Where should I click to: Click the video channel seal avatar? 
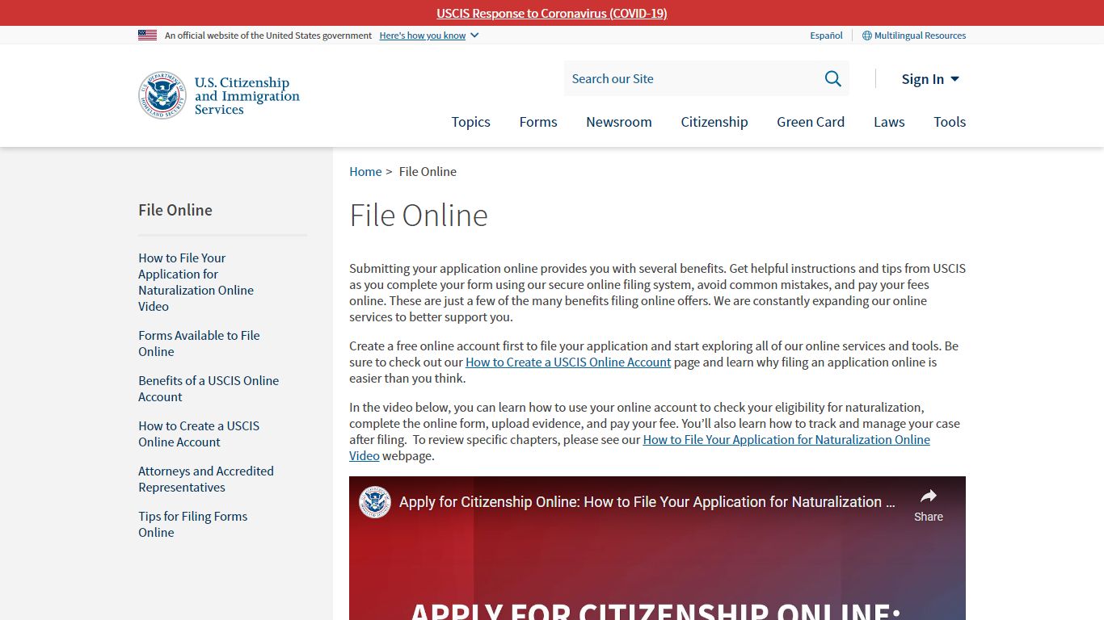point(375,502)
